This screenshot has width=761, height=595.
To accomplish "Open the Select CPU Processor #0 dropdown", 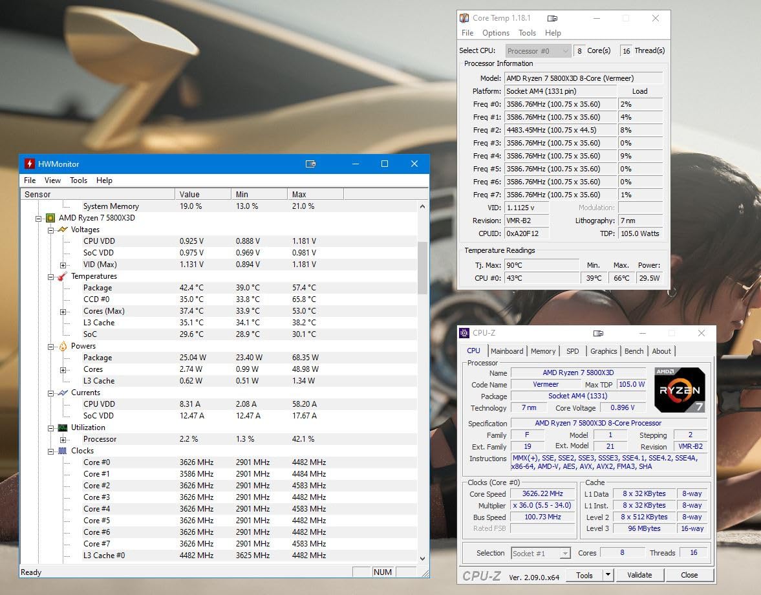I will click(538, 51).
